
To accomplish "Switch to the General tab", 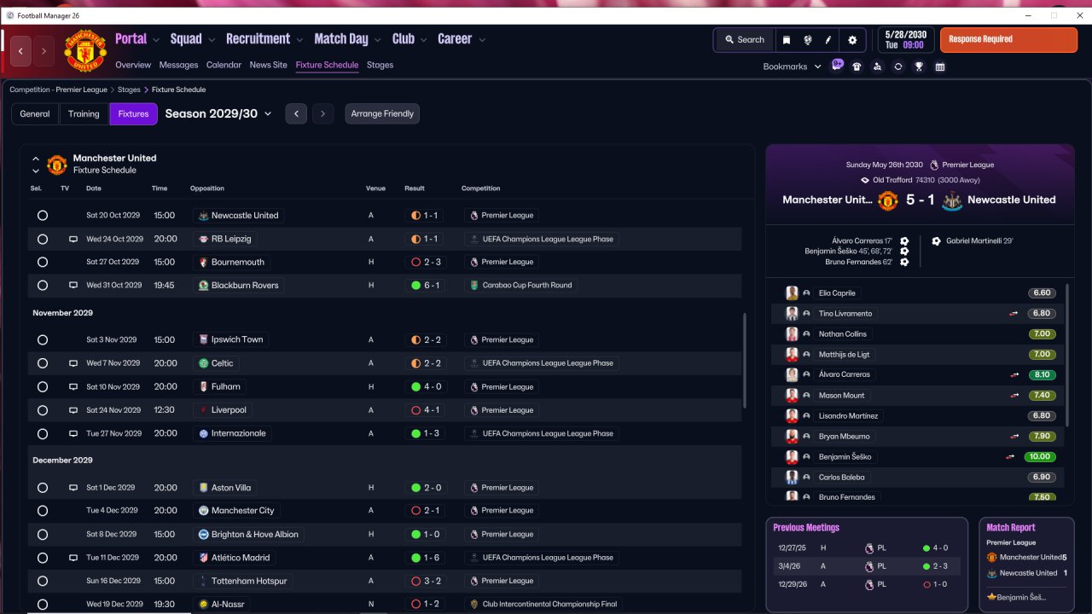I will click(35, 113).
